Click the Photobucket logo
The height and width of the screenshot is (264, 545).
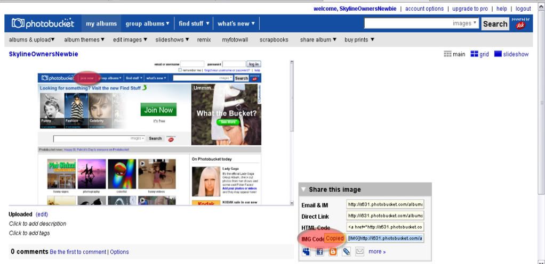tap(43, 23)
